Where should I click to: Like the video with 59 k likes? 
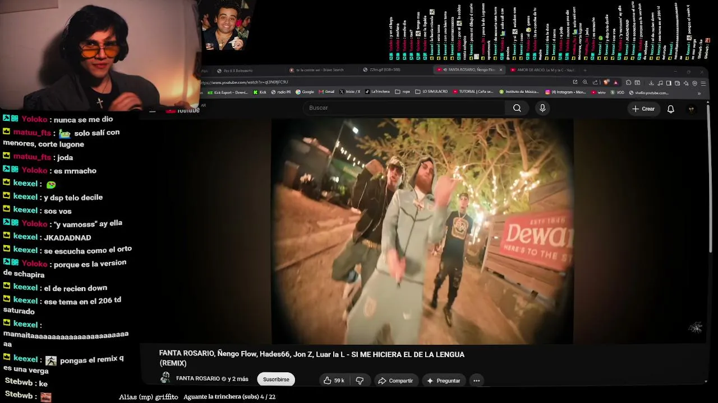coord(334,381)
